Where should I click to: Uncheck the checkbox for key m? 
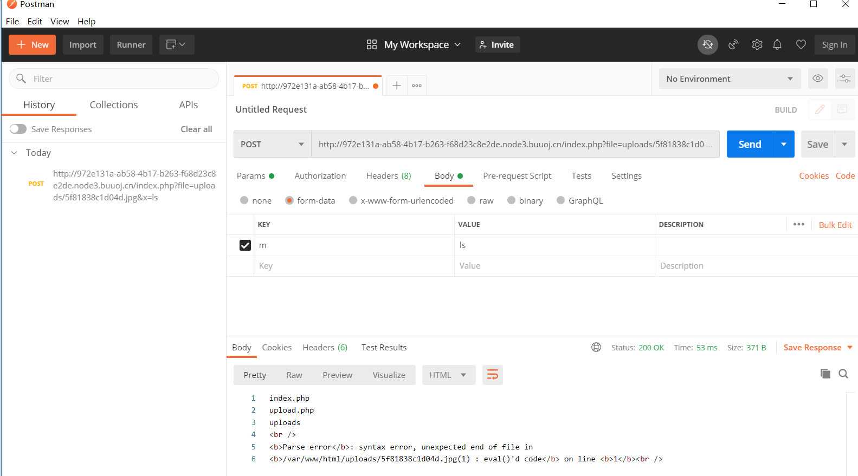pos(245,245)
